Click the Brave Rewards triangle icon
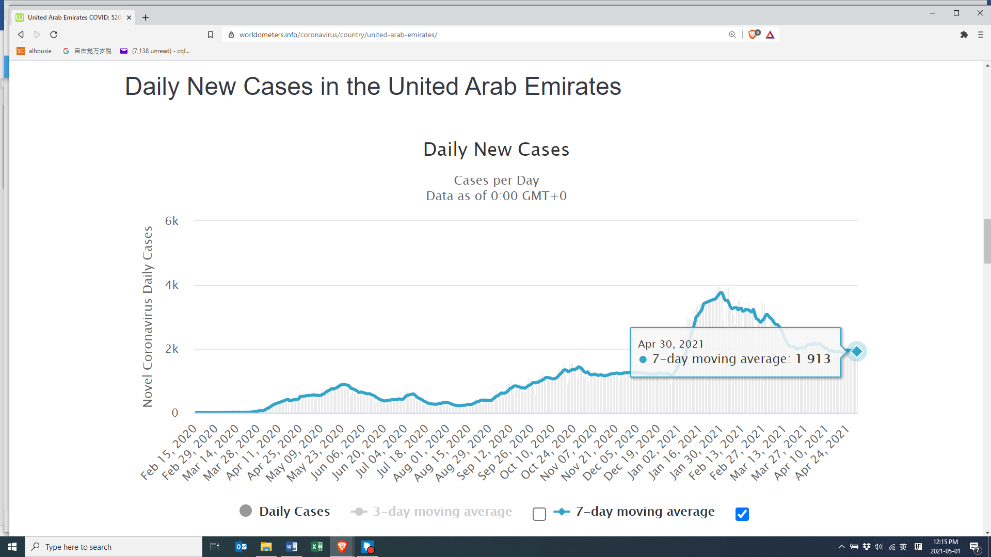 770,35
